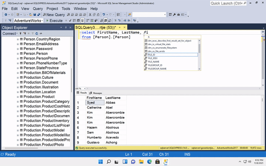Click the Decrease indent icon in toolbar
The image size is (266, 166).
click(x=125, y=21)
